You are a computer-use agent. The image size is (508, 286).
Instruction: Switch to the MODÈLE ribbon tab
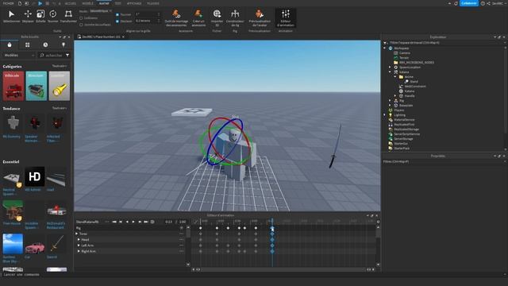pyautogui.click(x=87, y=3)
